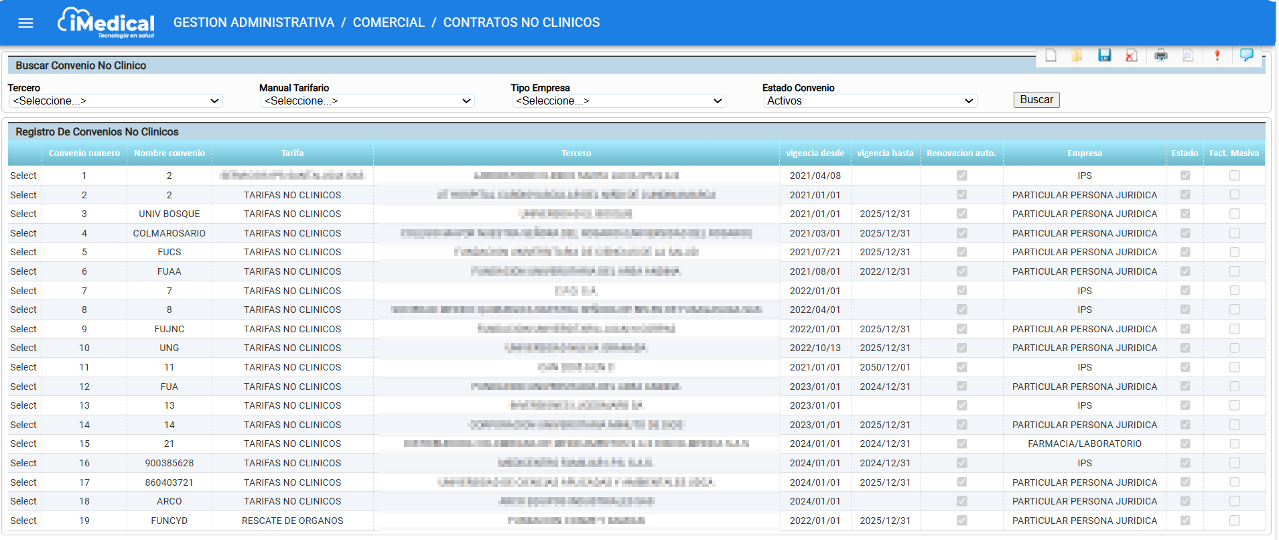Image resolution: width=1279 pixels, height=540 pixels.
Task: Click the open folder icon
Action: coord(1077,56)
